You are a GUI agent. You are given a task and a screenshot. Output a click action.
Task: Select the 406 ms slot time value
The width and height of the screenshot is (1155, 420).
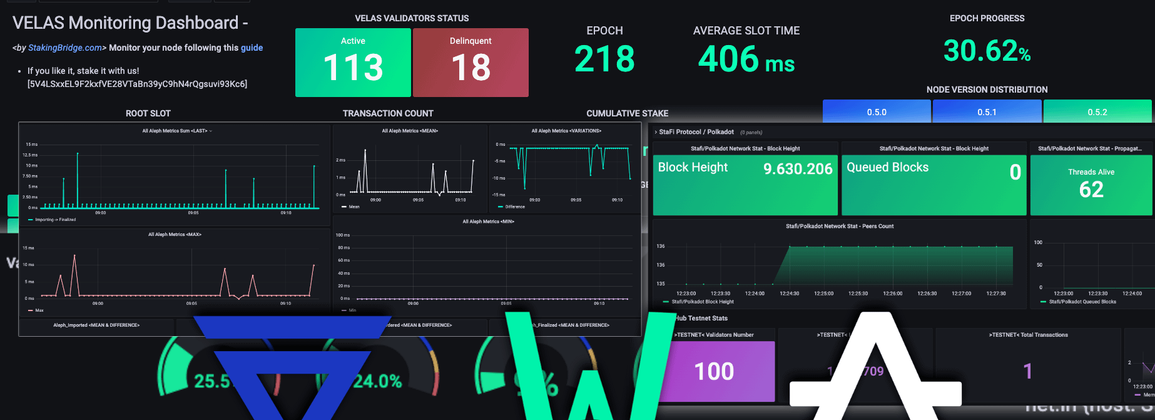pyautogui.click(x=746, y=59)
